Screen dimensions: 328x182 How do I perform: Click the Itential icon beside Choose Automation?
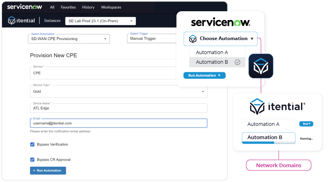point(193,39)
